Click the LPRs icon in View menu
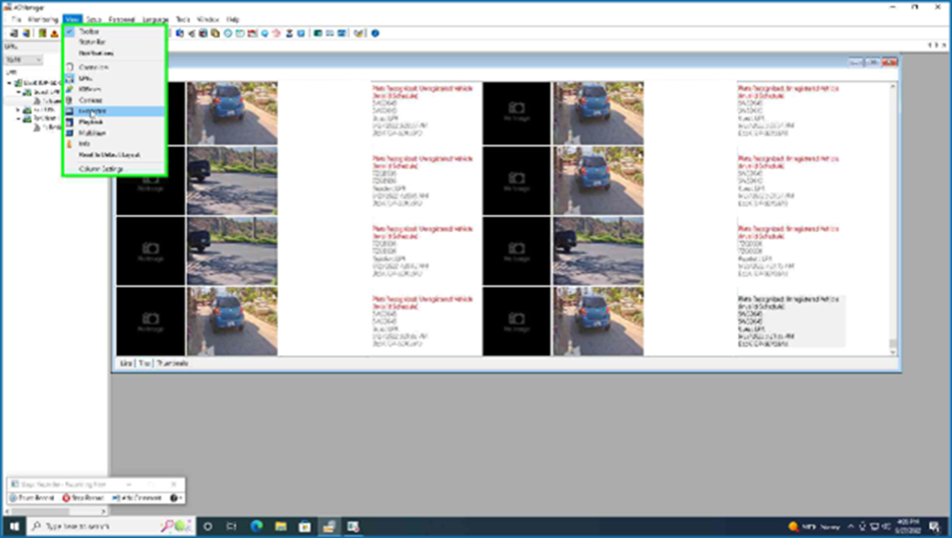The image size is (952, 538). coord(70,78)
